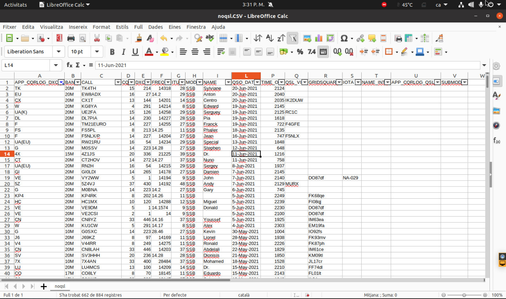506x299 pixels.
Task: Toggle the AutoFilter button
Action: 293,38
